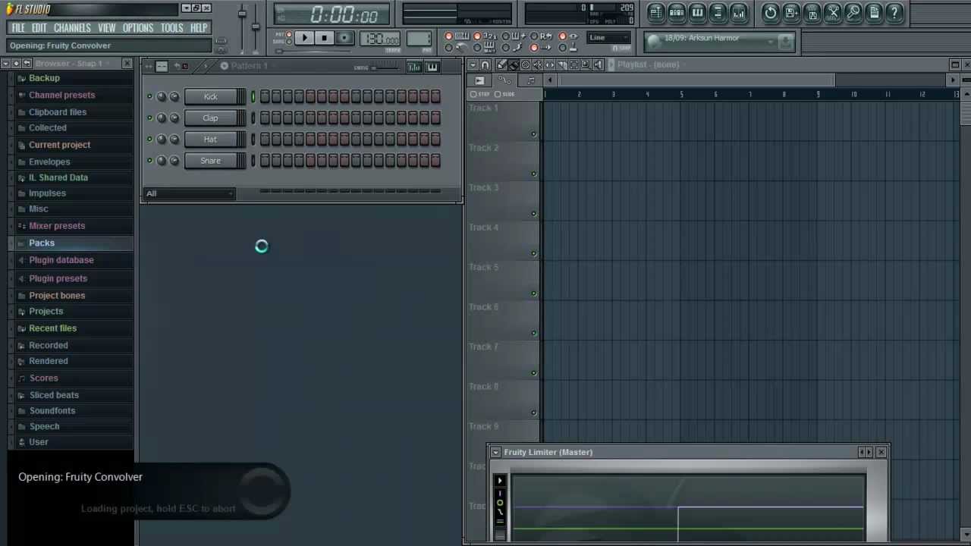
Task: Click the Clap channel button
Action: tap(211, 118)
